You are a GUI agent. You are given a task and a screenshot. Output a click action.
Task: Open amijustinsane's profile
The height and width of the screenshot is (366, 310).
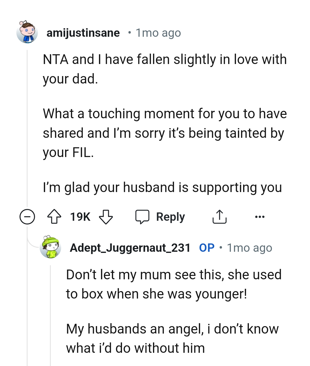click(x=83, y=32)
